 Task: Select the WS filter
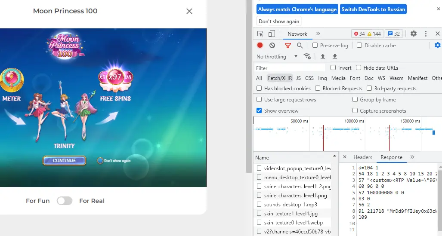coord(381,78)
